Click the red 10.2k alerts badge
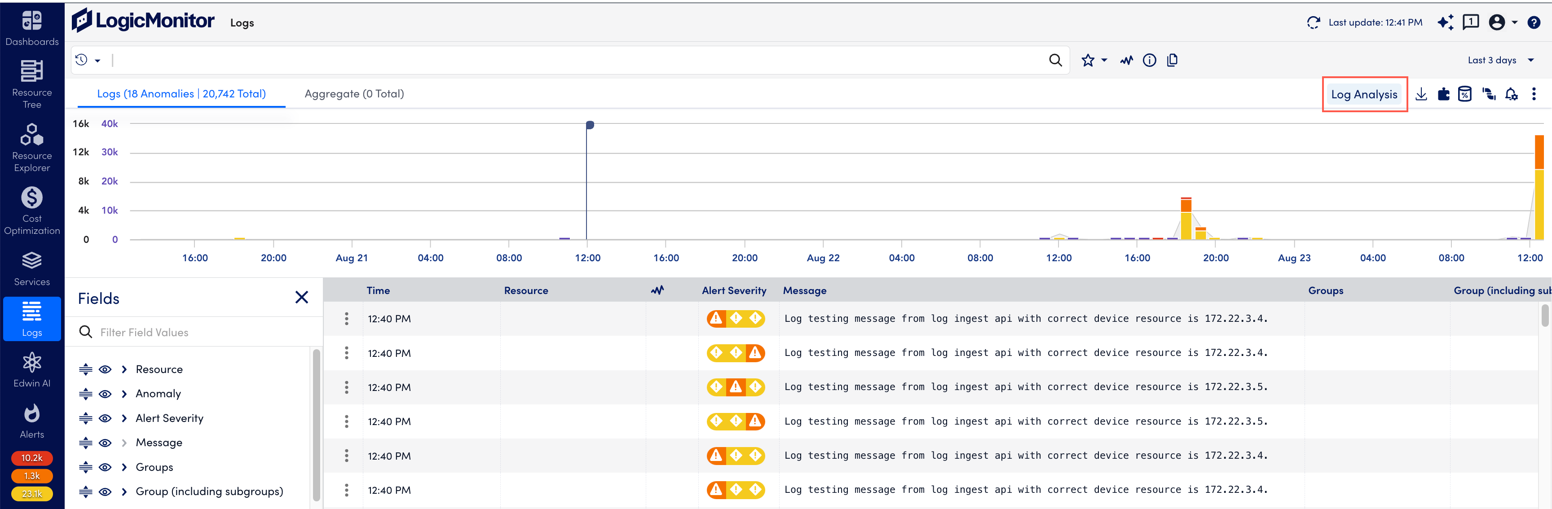The image size is (1552, 509). pos(32,458)
